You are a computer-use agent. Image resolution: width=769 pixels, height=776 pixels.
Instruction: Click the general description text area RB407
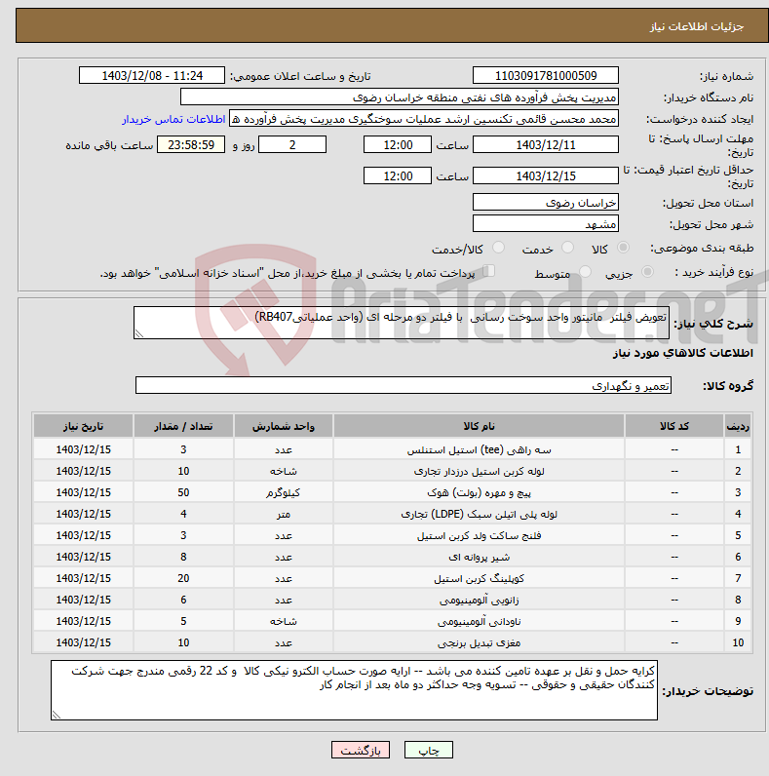(402, 323)
